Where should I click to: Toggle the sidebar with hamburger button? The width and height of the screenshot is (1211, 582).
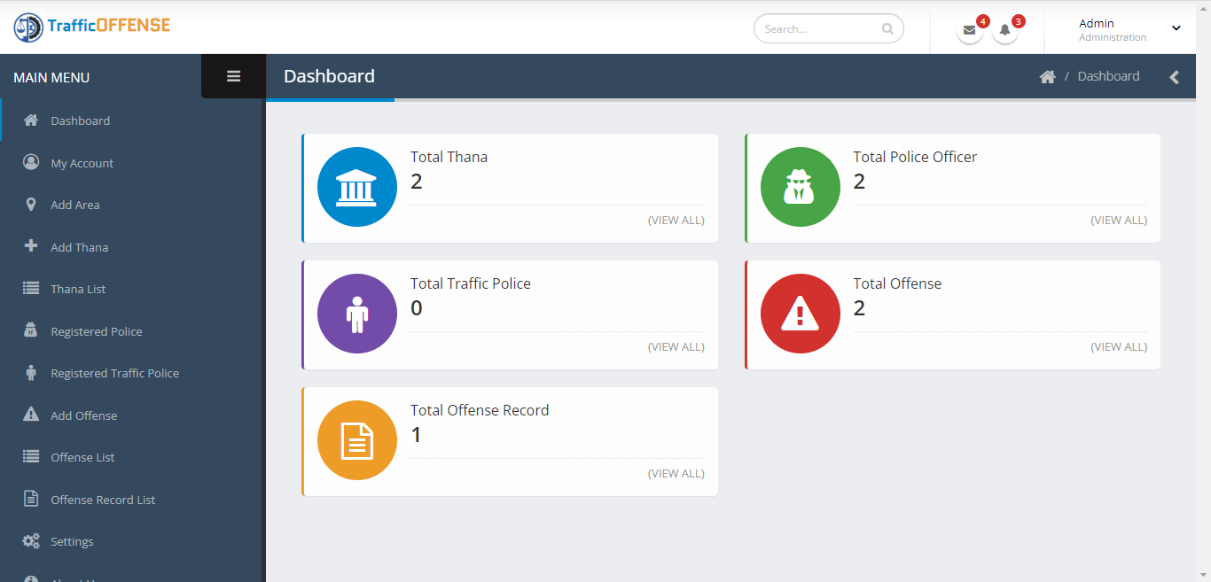click(x=233, y=76)
